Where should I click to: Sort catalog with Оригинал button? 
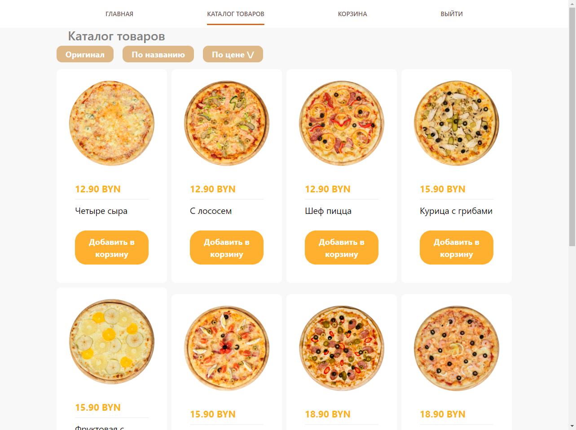coord(85,54)
